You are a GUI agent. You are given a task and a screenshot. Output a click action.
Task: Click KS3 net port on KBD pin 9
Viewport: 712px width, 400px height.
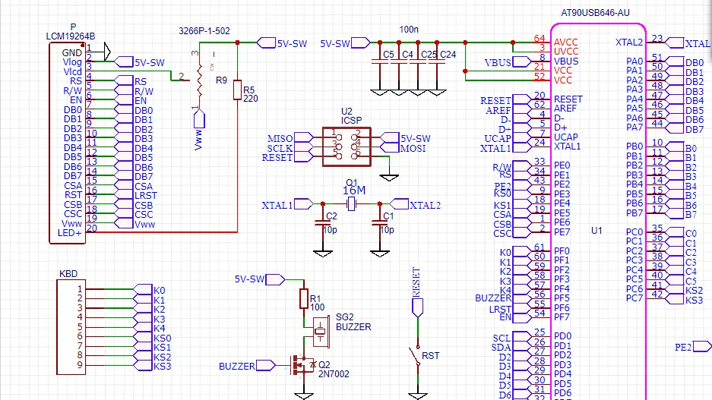click(143, 366)
